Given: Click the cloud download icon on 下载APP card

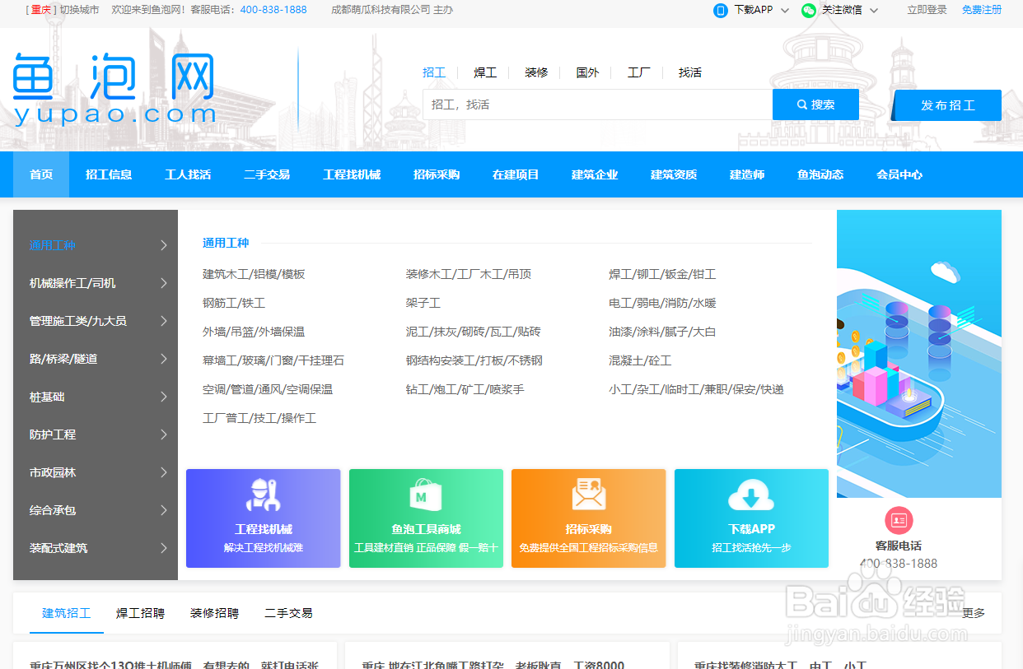Looking at the screenshot, I should [751, 495].
